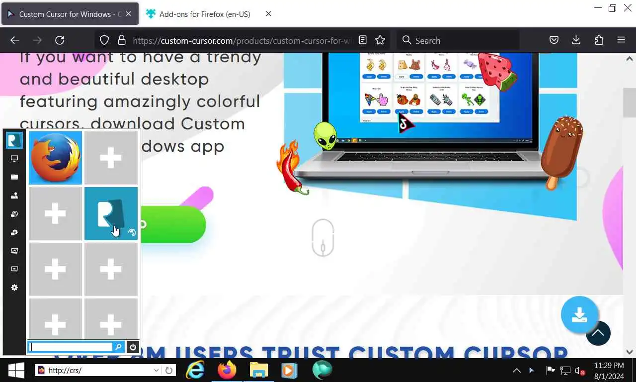Close the Custom Cursor for Windows tab
The height and width of the screenshot is (382, 636).
coord(128,14)
